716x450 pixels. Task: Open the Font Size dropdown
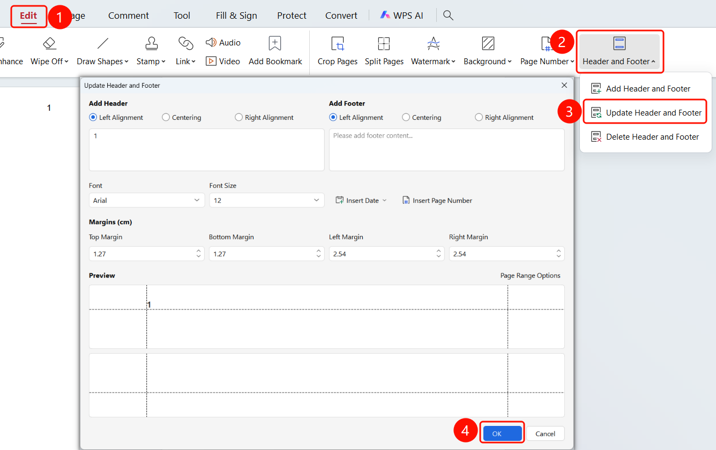coord(267,200)
